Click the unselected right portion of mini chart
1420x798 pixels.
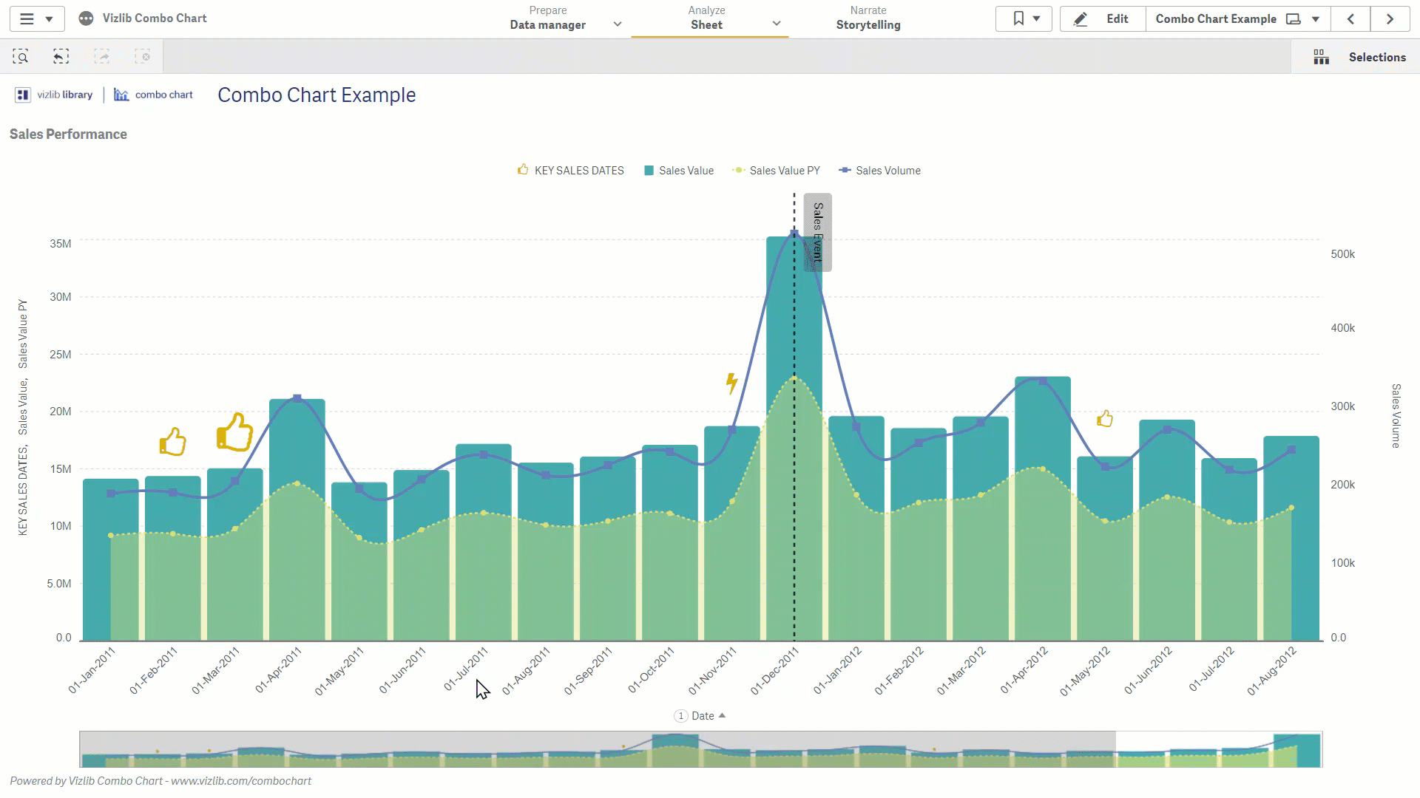(1219, 749)
